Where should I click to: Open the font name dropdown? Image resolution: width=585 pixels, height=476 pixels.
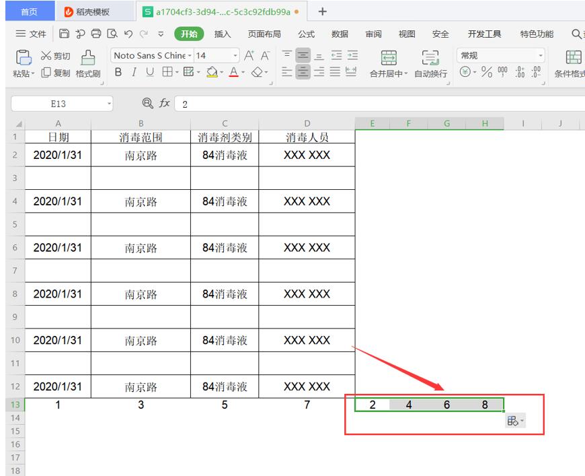(190, 56)
